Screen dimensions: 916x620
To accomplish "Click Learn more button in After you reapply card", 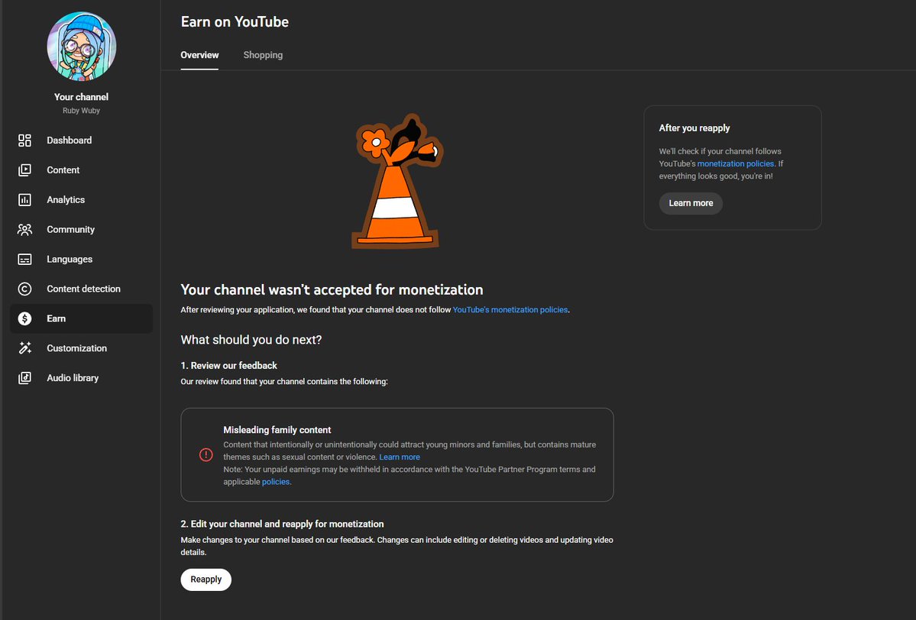I will 691,203.
